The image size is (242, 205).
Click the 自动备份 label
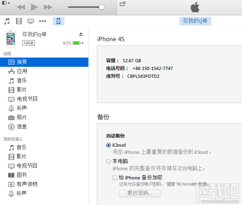pyautogui.click(x=115, y=136)
